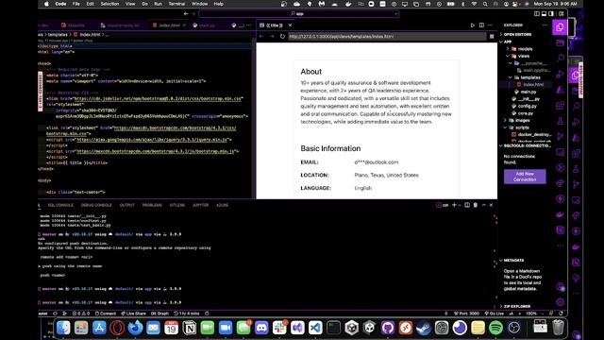
Task: Collapse the scripts folder
Action: (x=522, y=127)
